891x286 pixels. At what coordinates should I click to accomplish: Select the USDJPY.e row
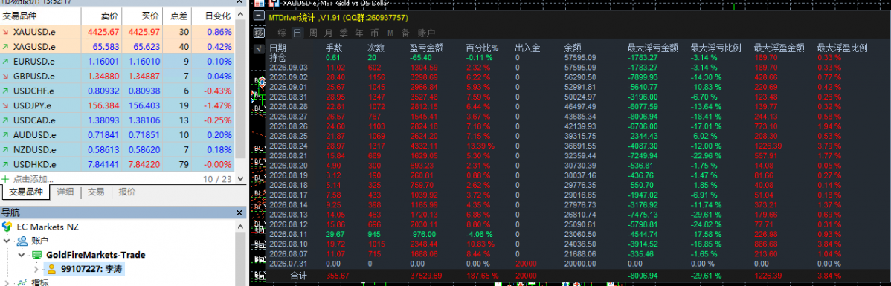tap(117, 105)
